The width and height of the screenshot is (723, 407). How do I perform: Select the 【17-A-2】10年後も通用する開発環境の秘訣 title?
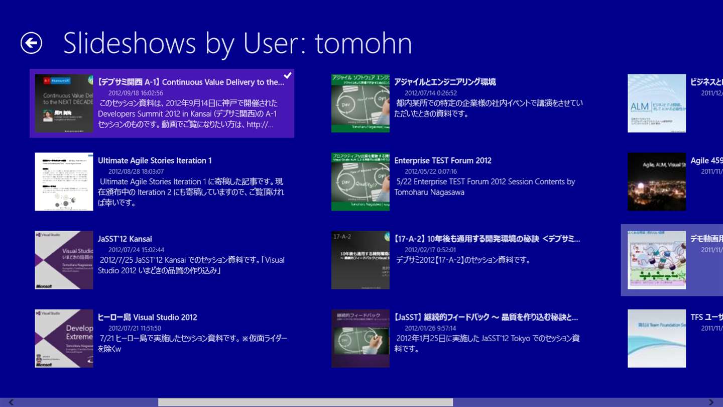(x=487, y=239)
